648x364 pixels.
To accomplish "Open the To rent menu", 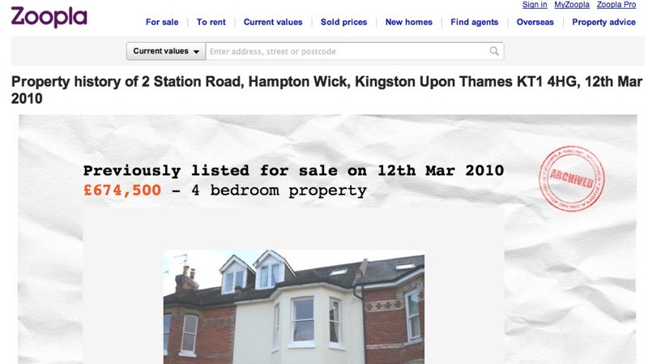I will pyautogui.click(x=211, y=23).
